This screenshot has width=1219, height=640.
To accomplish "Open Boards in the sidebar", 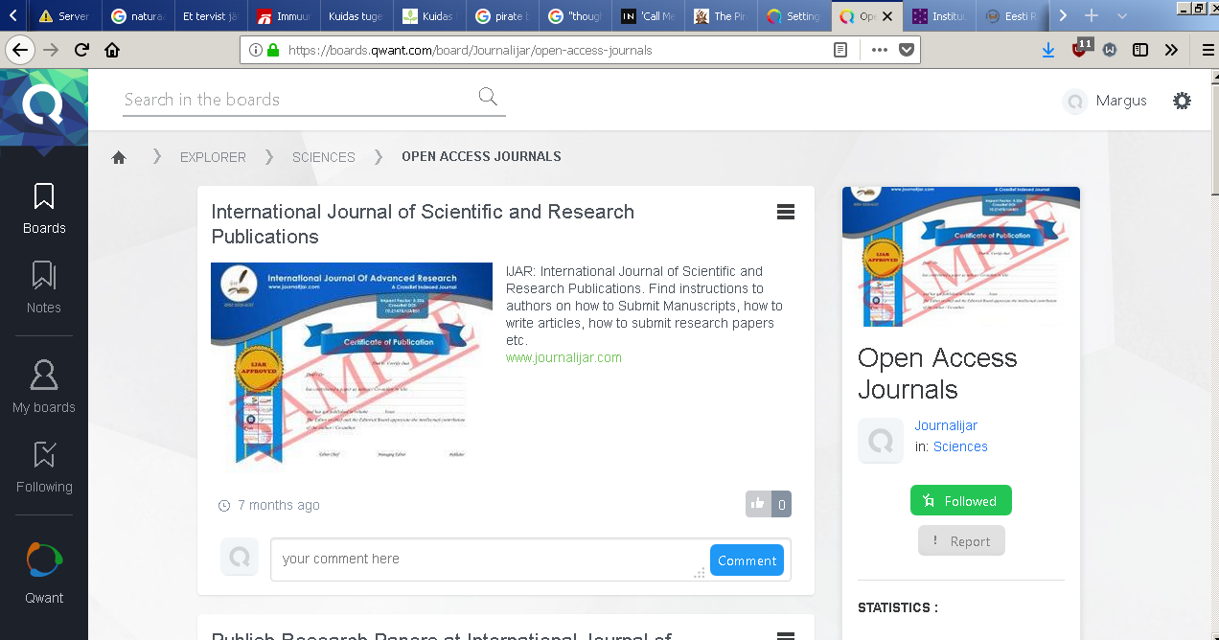I will 44,210.
